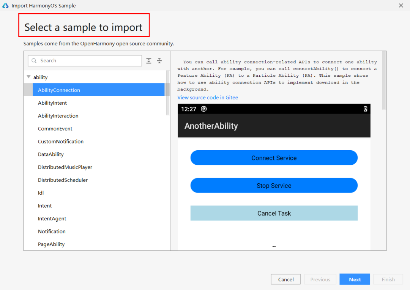Select the IntentAgent sample
Viewport: 410px width, 290px height.
pyautogui.click(x=52, y=218)
